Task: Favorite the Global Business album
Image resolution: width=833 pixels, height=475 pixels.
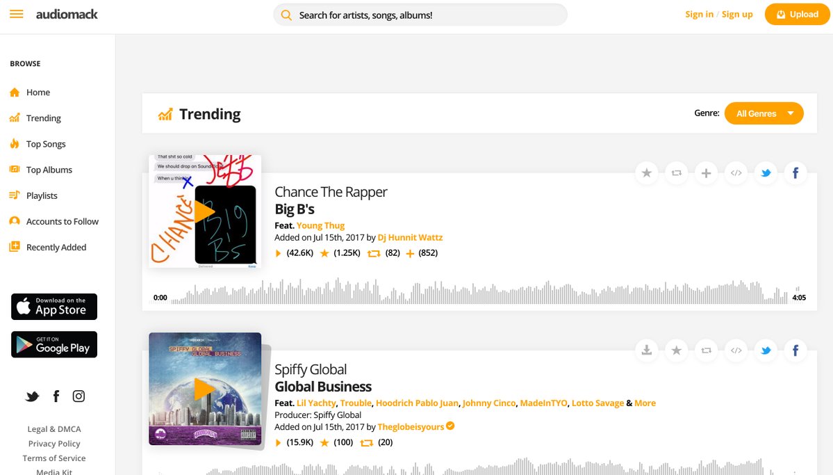Action: click(x=676, y=351)
